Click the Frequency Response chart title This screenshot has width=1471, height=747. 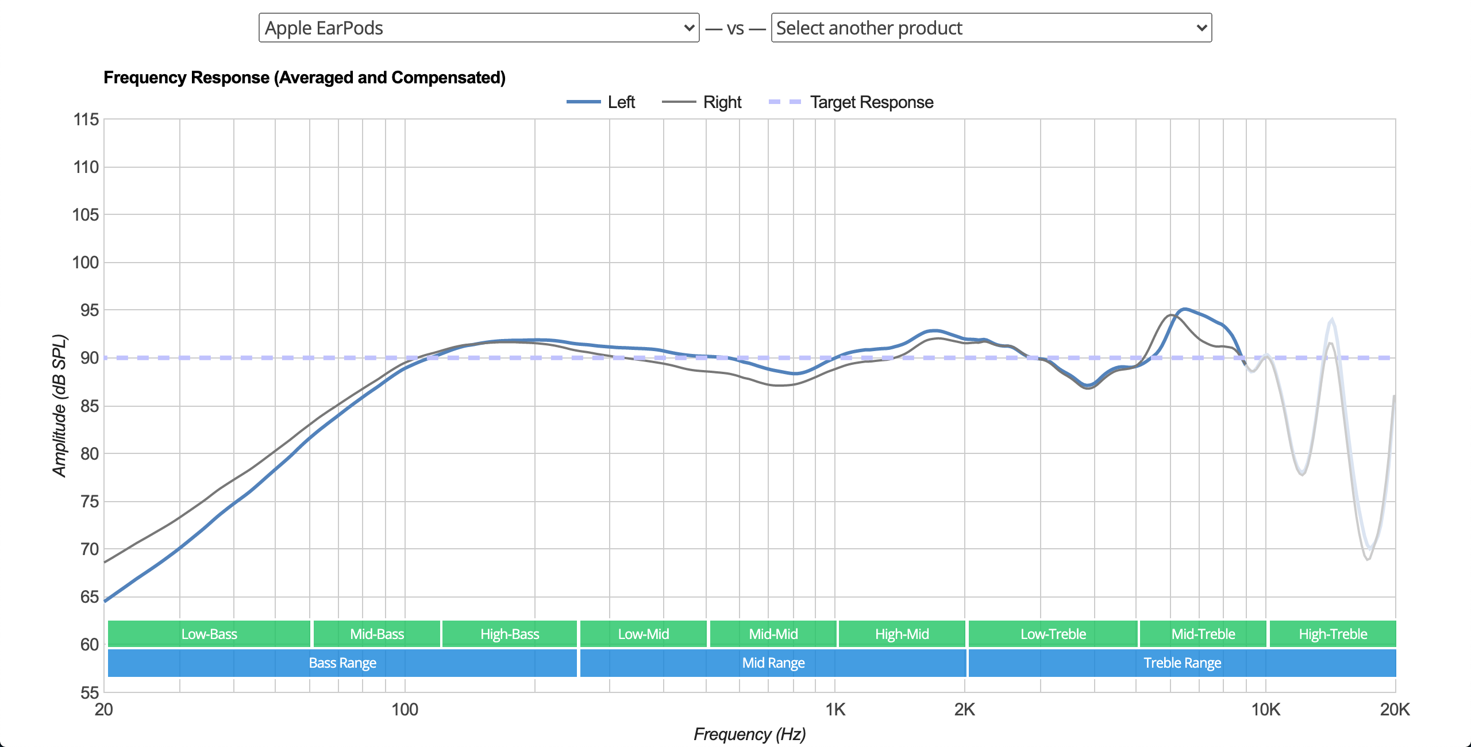click(304, 77)
